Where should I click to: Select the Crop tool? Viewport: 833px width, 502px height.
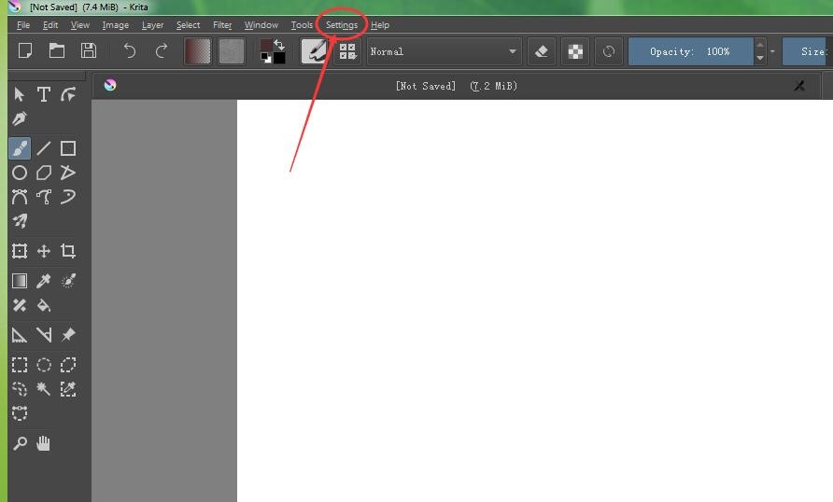click(68, 251)
